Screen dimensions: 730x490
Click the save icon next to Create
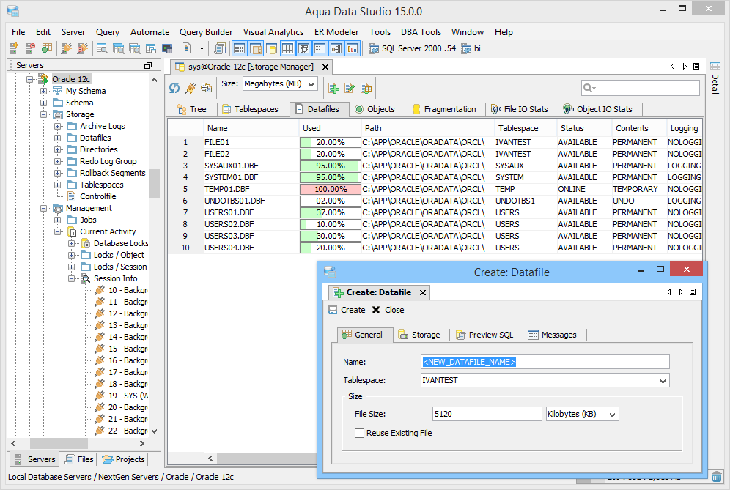[x=333, y=310]
